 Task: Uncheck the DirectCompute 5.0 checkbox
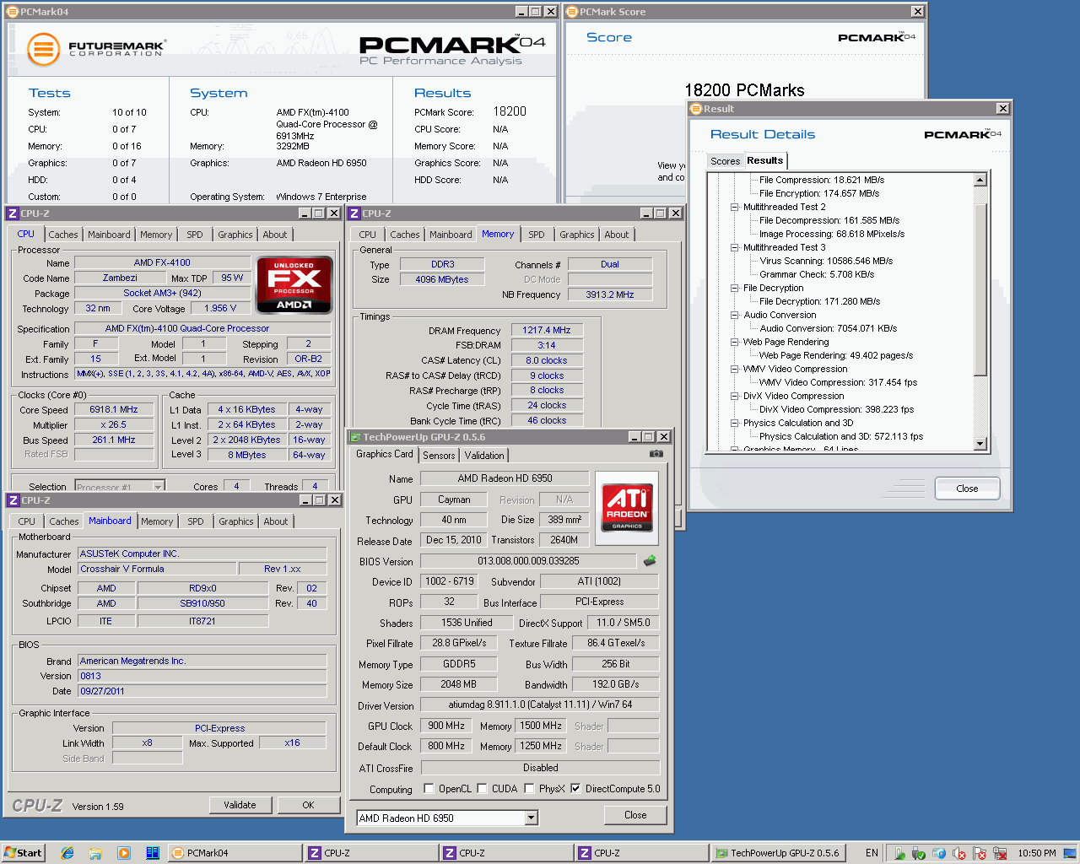tap(575, 789)
